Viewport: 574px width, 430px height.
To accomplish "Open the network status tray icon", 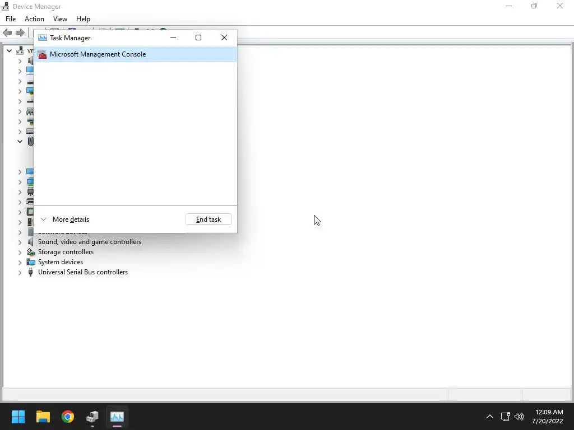I will tap(505, 417).
